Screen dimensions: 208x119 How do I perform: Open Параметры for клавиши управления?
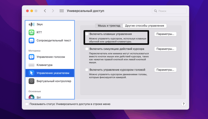(165, 34)
